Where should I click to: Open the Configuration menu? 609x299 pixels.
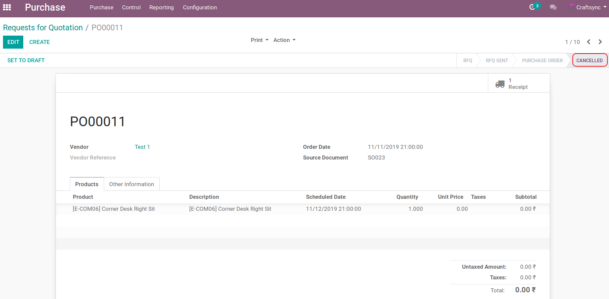click(x=200, y=7)
